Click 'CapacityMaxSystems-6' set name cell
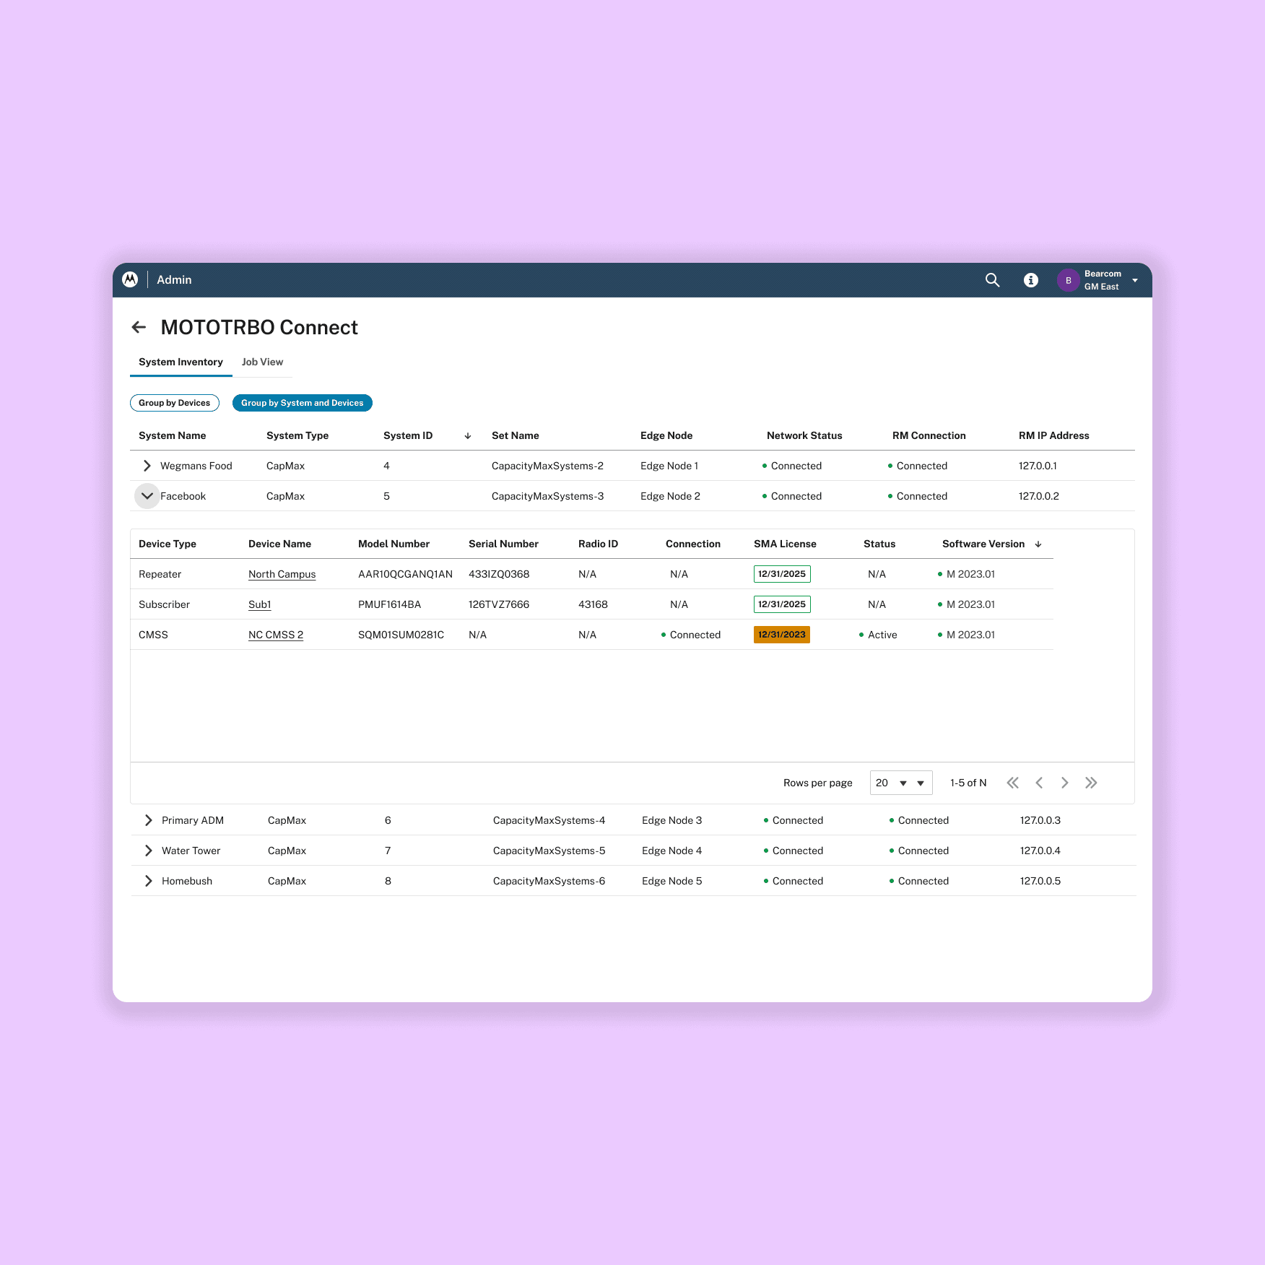The height and width of the screenshot is (1265, 1265). pyautogui.click(x=549, y=882)
